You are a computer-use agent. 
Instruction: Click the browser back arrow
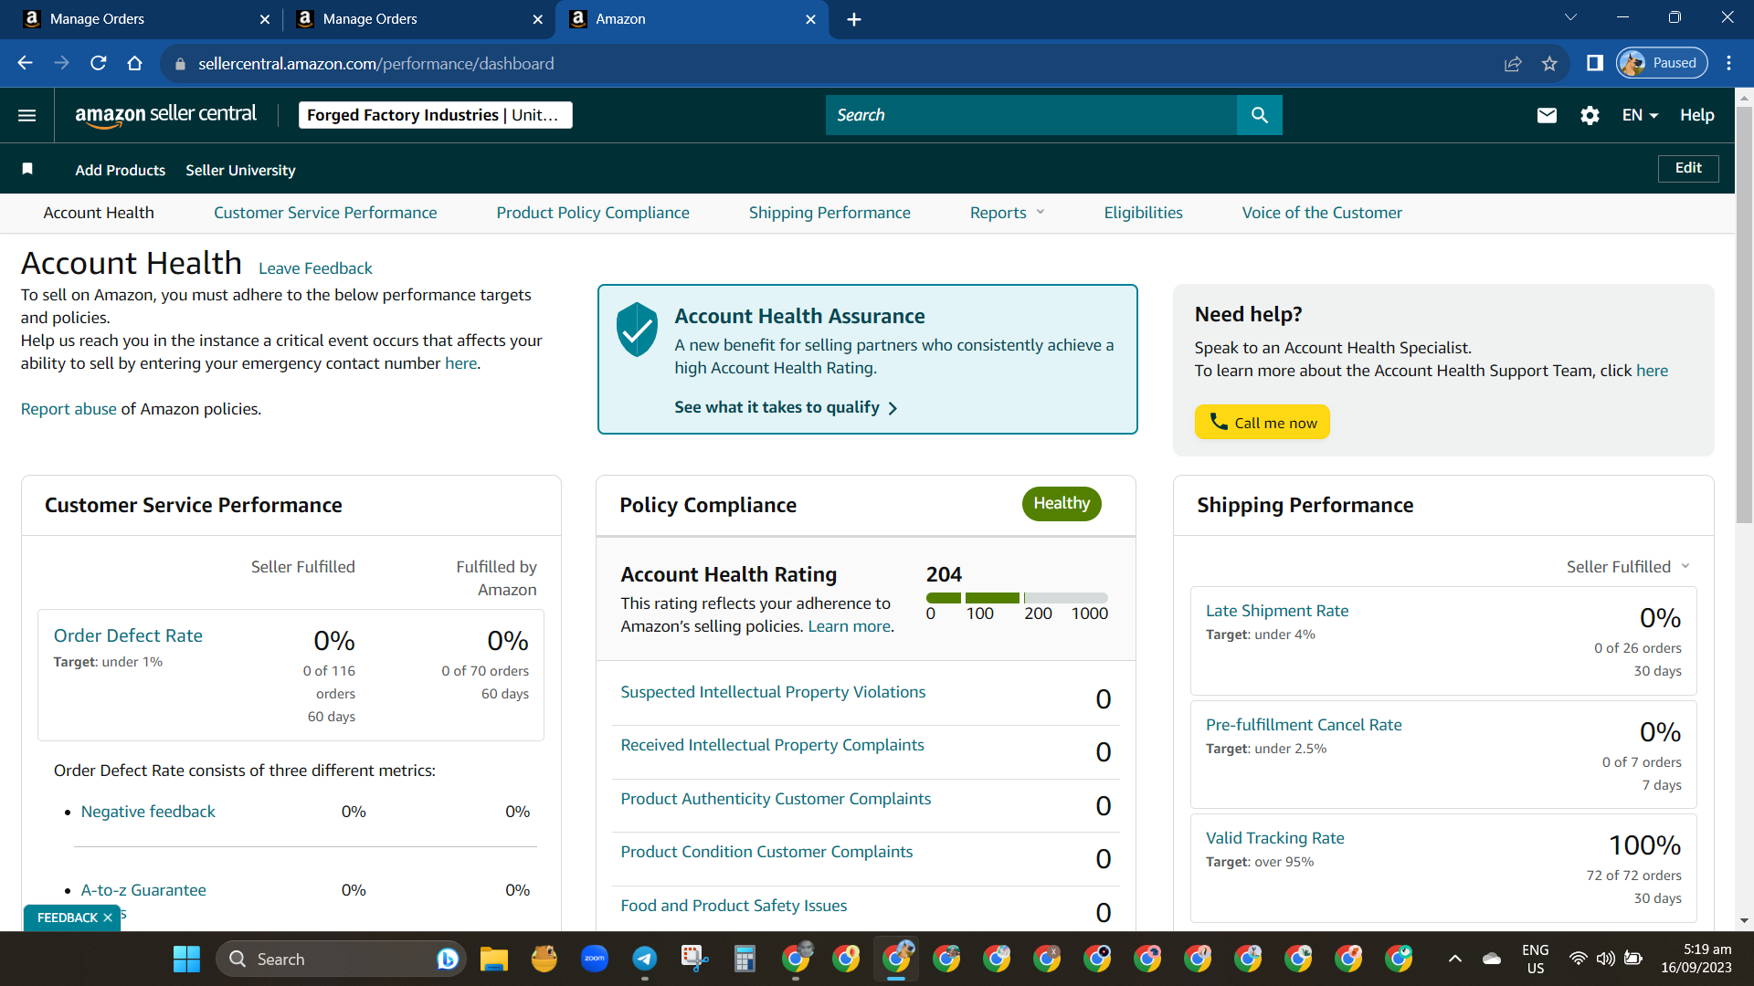tap(26, 63)
